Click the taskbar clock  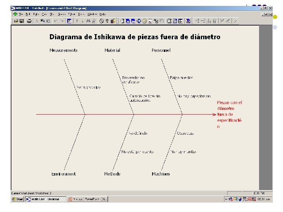click(264, 199)
